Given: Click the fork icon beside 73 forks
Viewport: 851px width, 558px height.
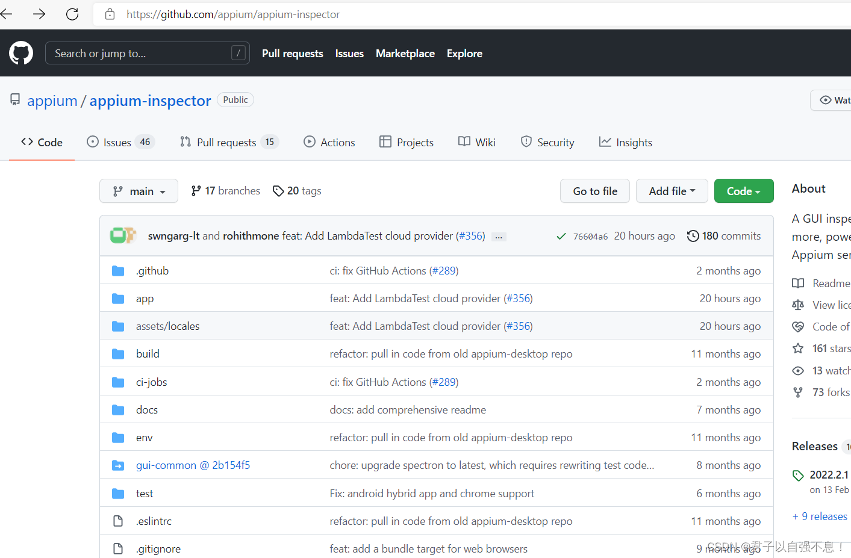Looking at the screenshot, I should 798,392.
